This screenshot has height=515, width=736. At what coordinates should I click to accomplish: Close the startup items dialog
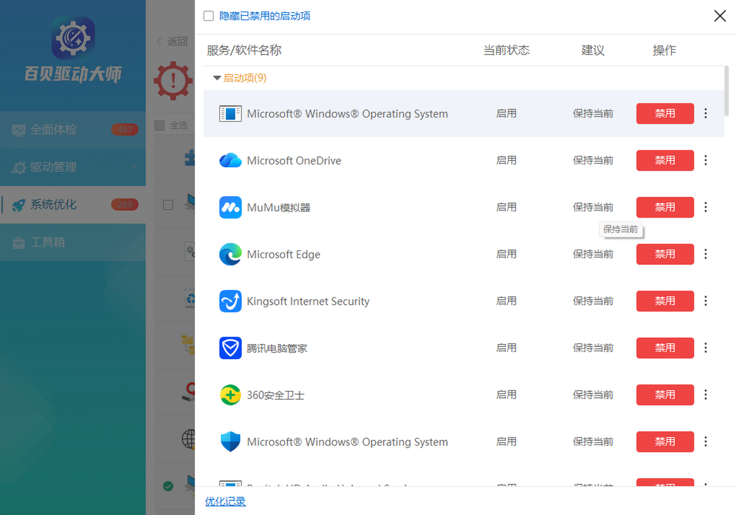coord(719,16)
